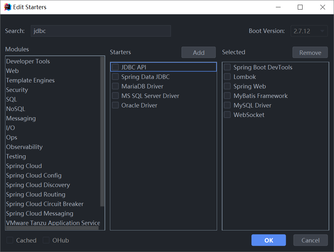The height and width of the screenshot is (252, 334).
Task: Tick the Oracle Driver checkbox
Action: click(115, 105)
